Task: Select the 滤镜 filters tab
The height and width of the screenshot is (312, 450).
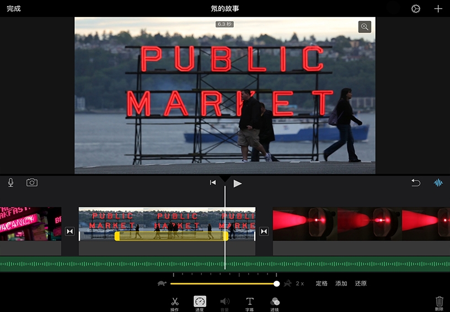Action: coord(275,303)
